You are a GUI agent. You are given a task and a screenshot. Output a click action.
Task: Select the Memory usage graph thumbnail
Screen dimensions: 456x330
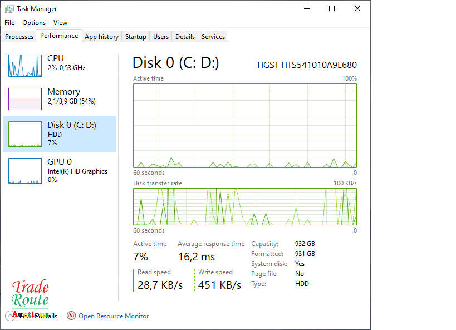point(25,99)
